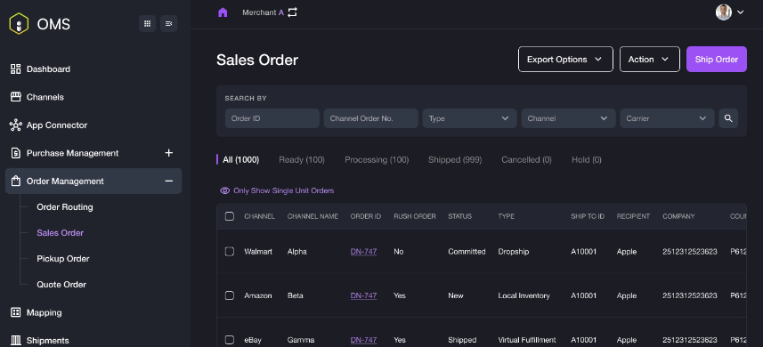The width and height of the screenshot is (763, 347).
Task: Click the CHANNEL NAME column header
Action: [313, 216]
